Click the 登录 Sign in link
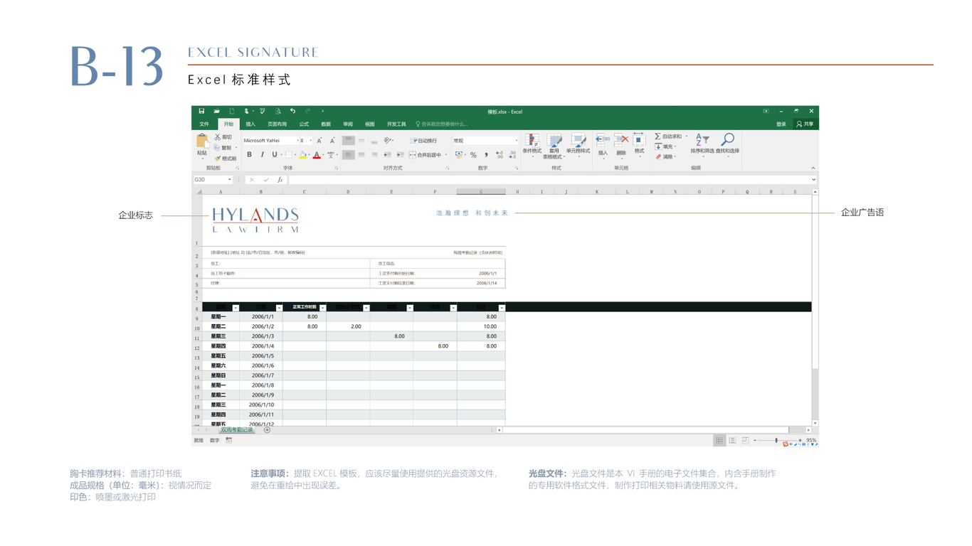 tap(781, 124)
